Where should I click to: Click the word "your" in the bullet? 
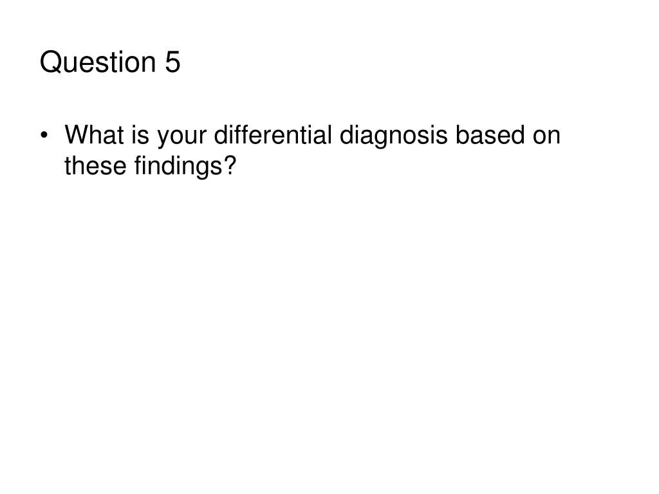tap(181, 138)
